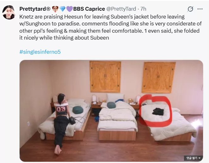The image size is (209, 163).
Task: Expand the 댓글 열기 comments dropdown
Action: click(194, 158)
